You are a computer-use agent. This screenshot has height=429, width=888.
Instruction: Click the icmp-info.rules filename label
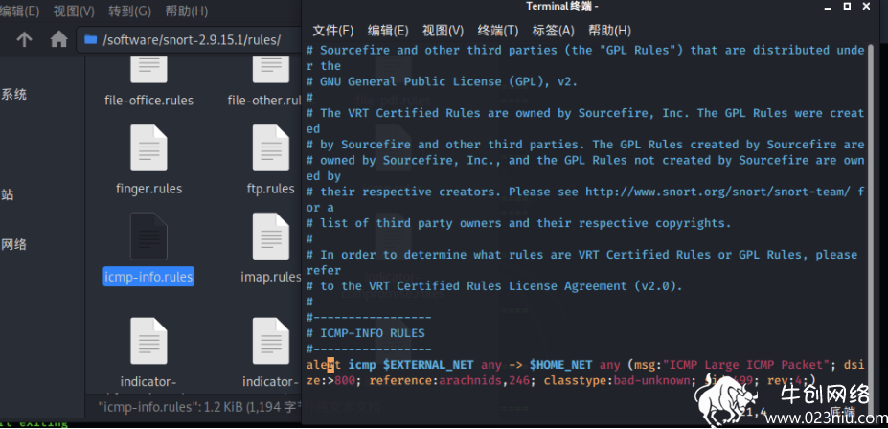148,277
